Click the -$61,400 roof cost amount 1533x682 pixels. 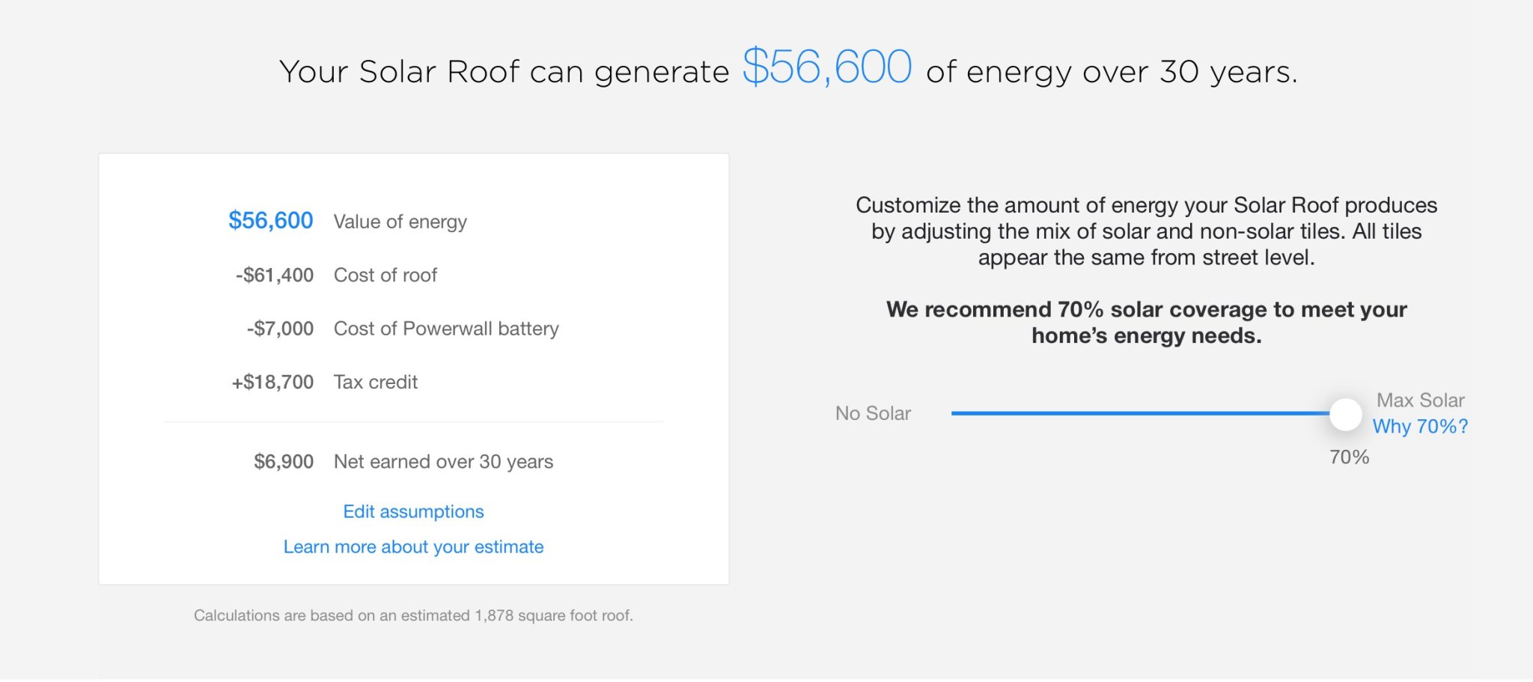point(275,275)
